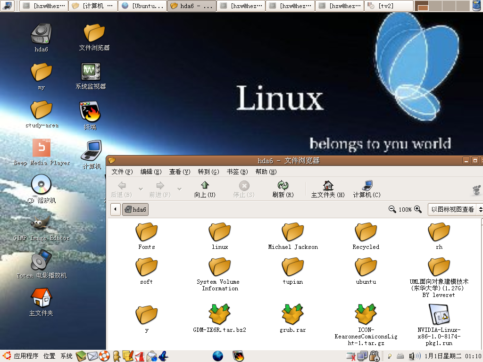Open the 查看(V) menu

pyautogui.click(x=180, y=172)
